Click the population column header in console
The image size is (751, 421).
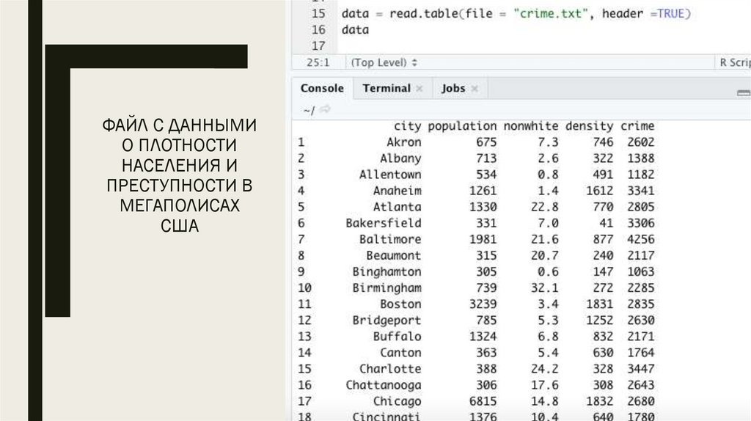click(x=461, y=126)
